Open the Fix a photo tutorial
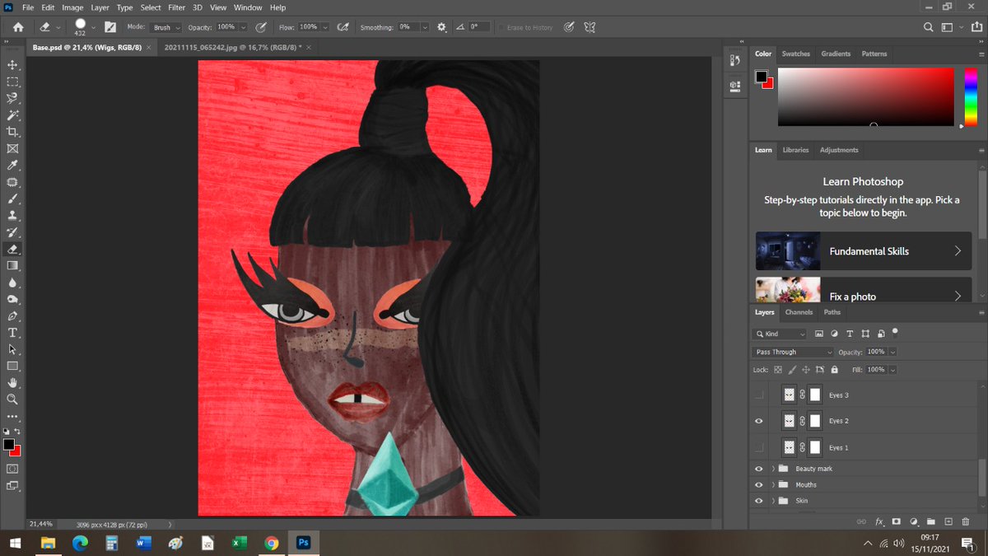This screenshot has width=988, height=556. [x=864, y=289]
